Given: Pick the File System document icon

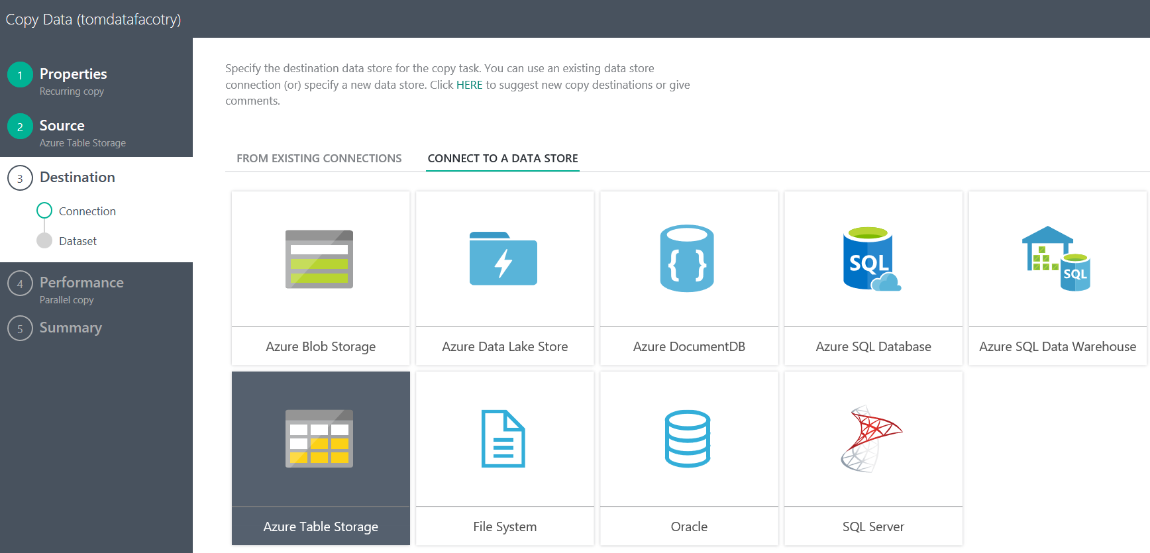Looking at the screenshot, I should tap(503, 438).
